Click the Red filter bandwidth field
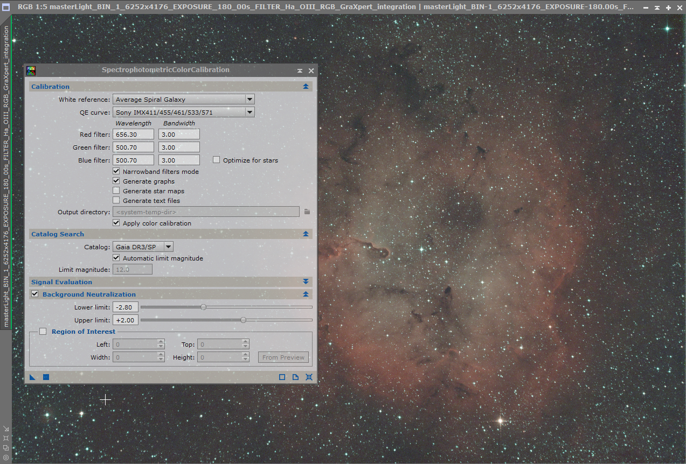The image size is (686, 464). coord(179,135)
